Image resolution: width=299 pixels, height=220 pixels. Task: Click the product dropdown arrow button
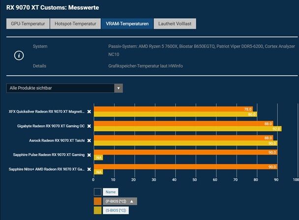(119, 88)
